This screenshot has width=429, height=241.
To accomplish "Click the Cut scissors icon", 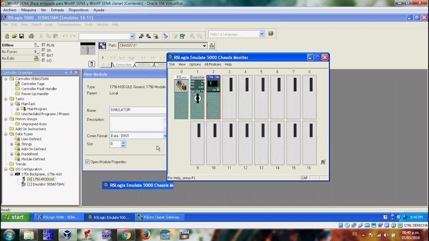I will tap(41, 36).
